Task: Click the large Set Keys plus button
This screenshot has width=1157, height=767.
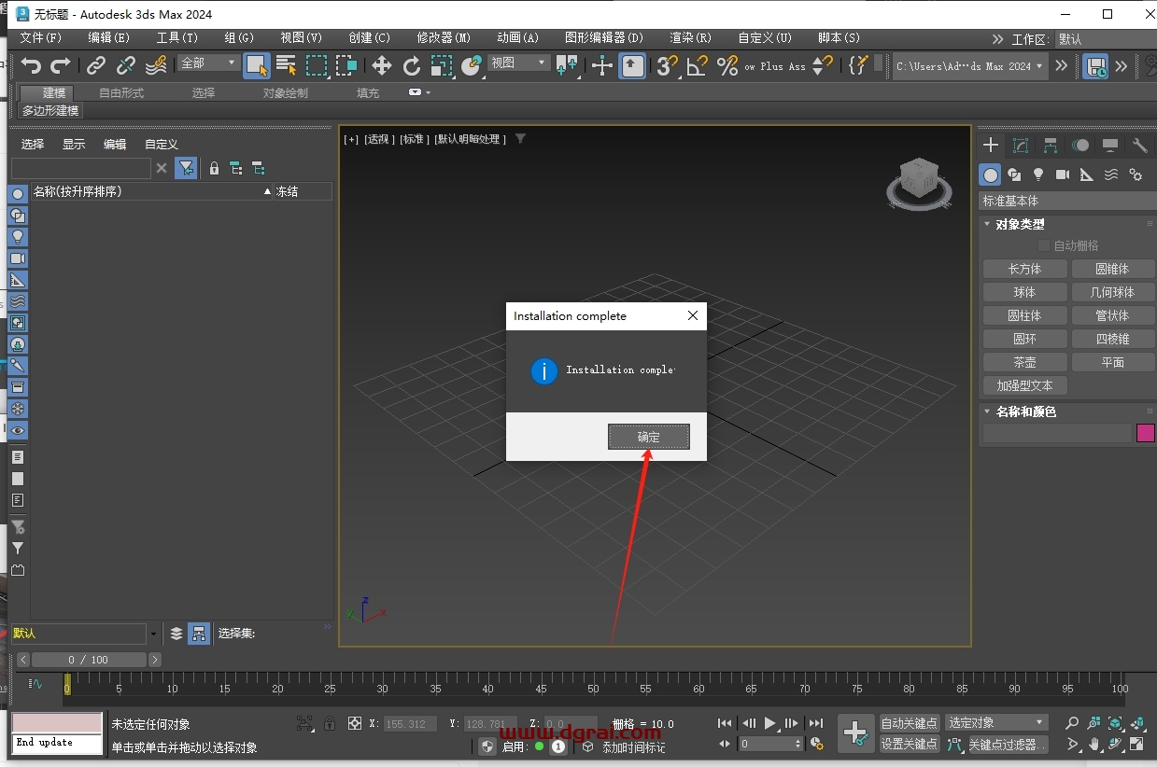Action: 856,733
